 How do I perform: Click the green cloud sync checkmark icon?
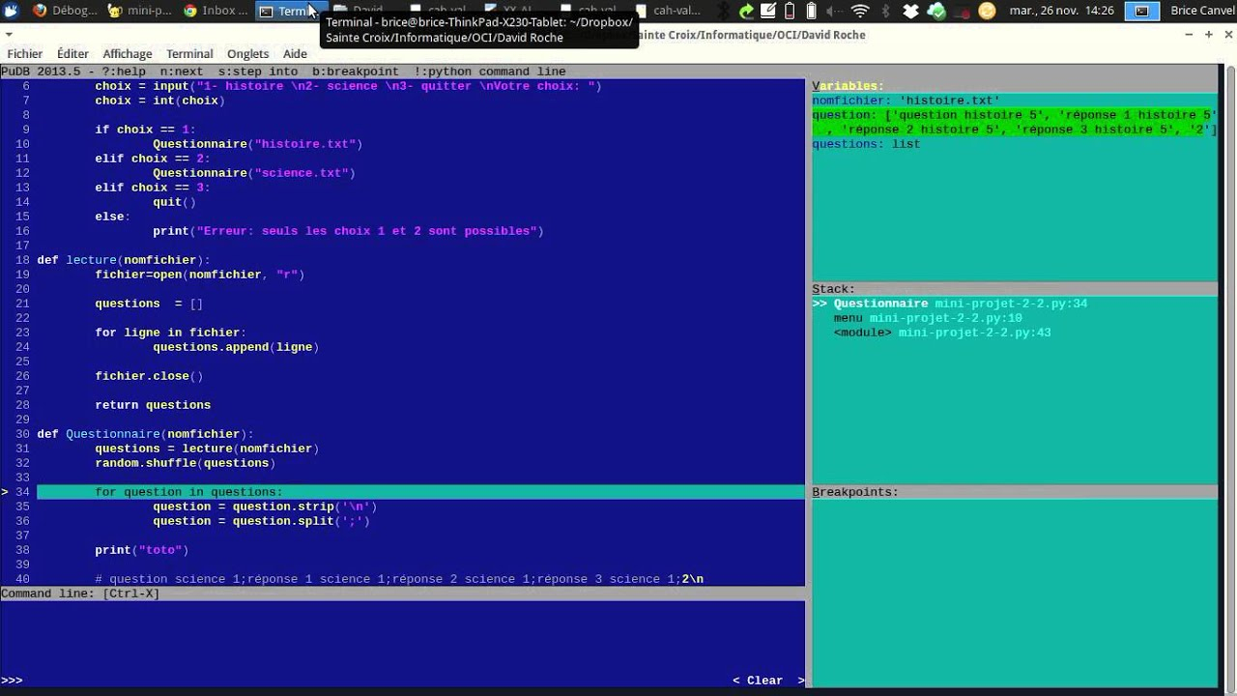click(935, 12)
